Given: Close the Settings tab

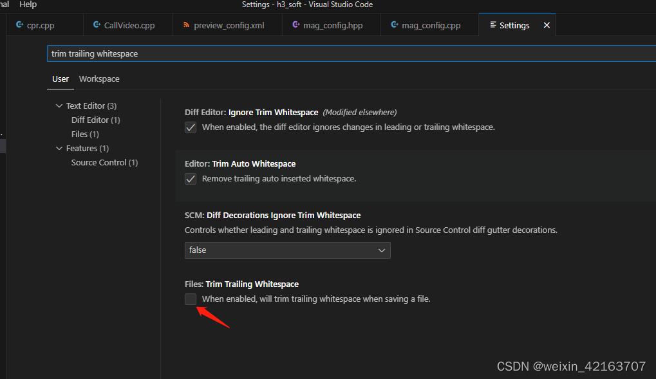Looking at the screenshot, I should point(547,25).
